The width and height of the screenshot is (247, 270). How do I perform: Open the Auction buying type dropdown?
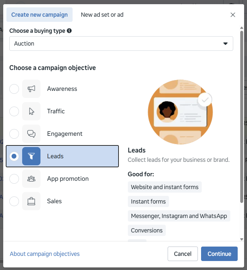pos(121,44)
